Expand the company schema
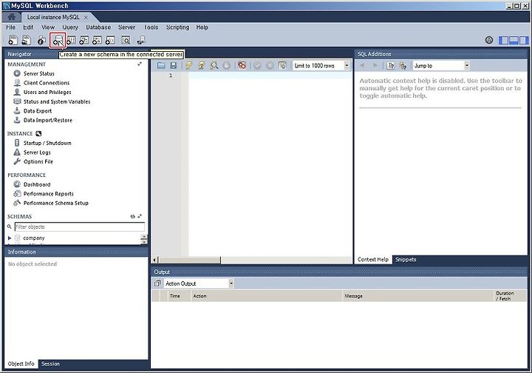The width and height of the screenshot is (532, 373). [10, 238]
